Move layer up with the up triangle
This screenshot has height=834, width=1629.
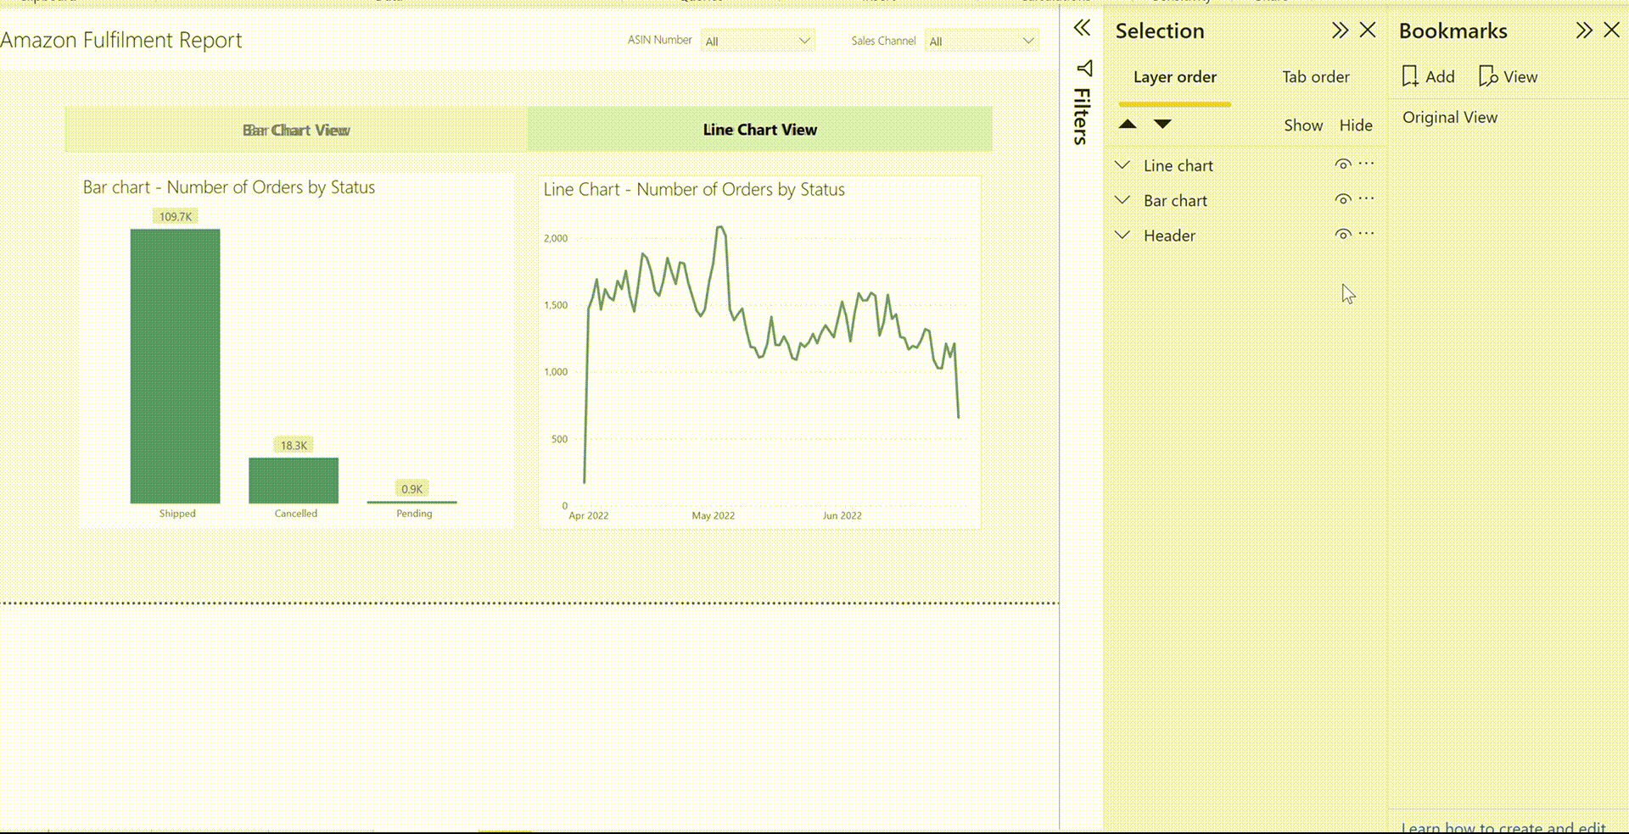[1128, 125]
